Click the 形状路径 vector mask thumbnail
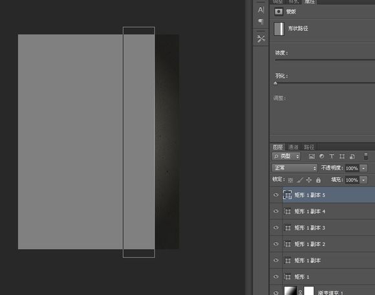Image resolution: width=375 pixels, height=295 pixels. [x=279, y=28]
